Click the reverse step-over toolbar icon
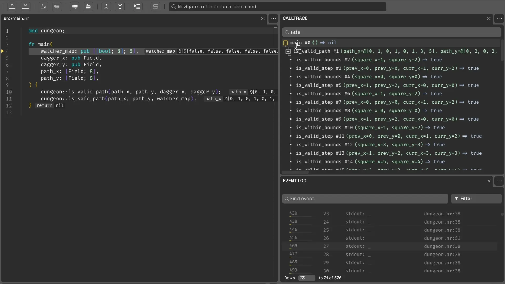Viewport: 505px width, 284px height. 43,7
